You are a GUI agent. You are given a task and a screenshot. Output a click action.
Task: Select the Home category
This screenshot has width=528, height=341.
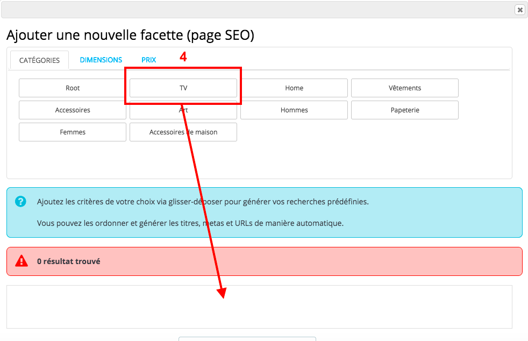click(294, 88)
